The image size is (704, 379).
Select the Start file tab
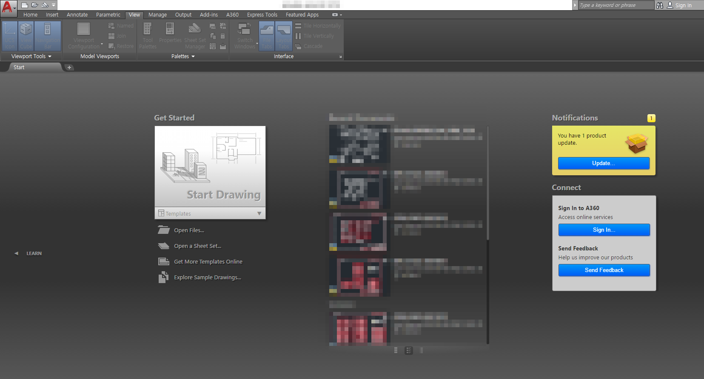click(x=35, y=67)
